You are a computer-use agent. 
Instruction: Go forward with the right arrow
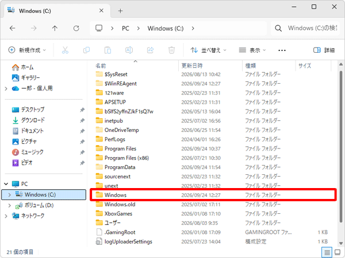point(34,28)
